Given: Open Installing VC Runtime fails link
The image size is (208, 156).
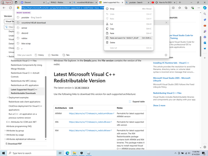Looking at the screenshot, I should pyautogui.click(x=171, y=63).
